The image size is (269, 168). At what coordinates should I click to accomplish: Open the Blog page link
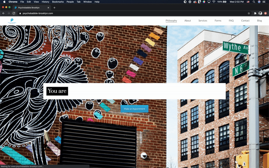pyautogui.click(x=259, y=20)
